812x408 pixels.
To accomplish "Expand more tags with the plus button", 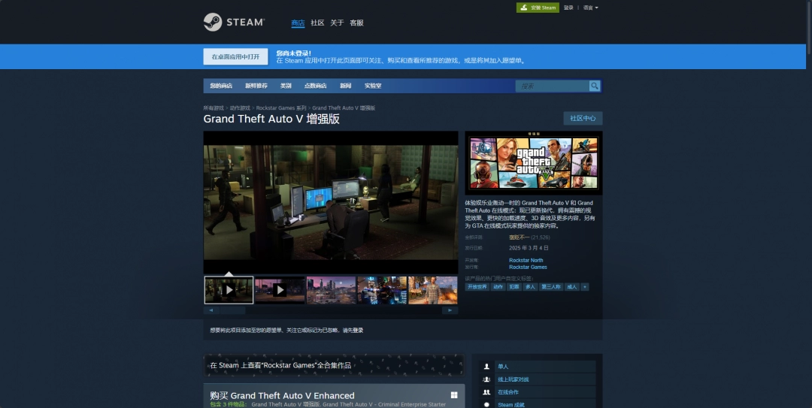I will (585, 286).
